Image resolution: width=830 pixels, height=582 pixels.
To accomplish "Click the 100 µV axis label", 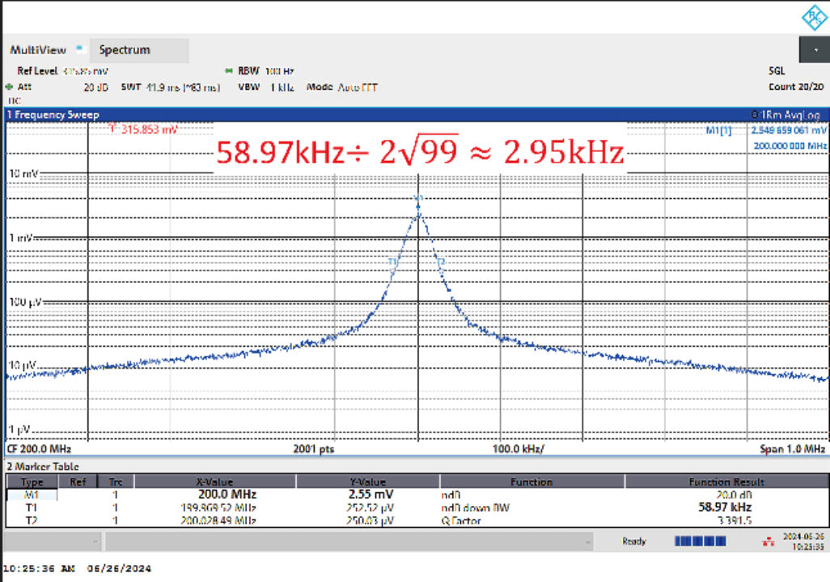I will [x=25, y=302].
